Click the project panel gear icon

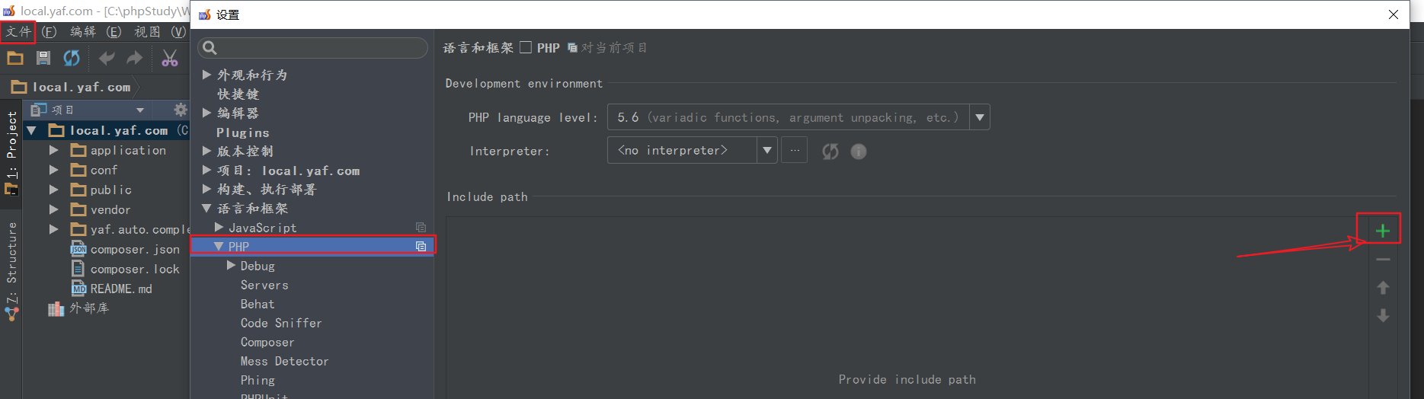point(180,110)
